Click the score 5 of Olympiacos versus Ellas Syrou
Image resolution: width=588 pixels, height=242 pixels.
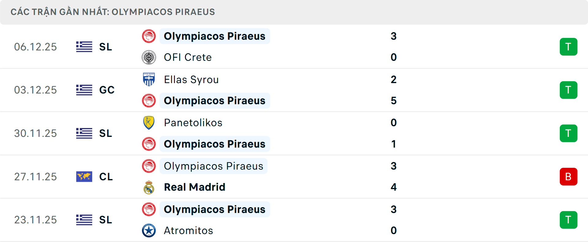tap(394, 101)
